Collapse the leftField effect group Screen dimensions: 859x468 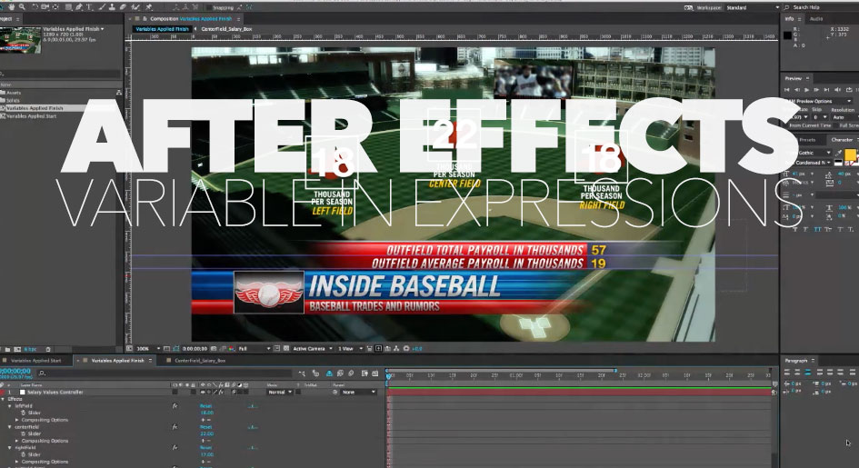tap(10, 406)
